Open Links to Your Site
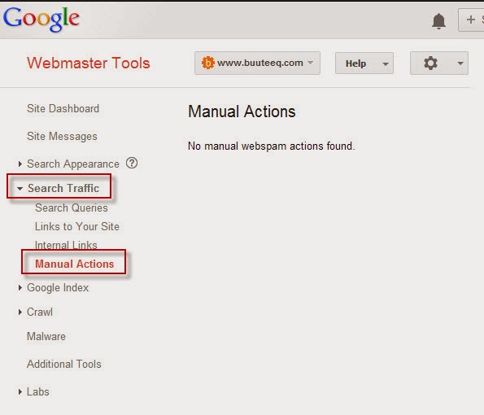The image size is (484, 415). tap(77, 227)
